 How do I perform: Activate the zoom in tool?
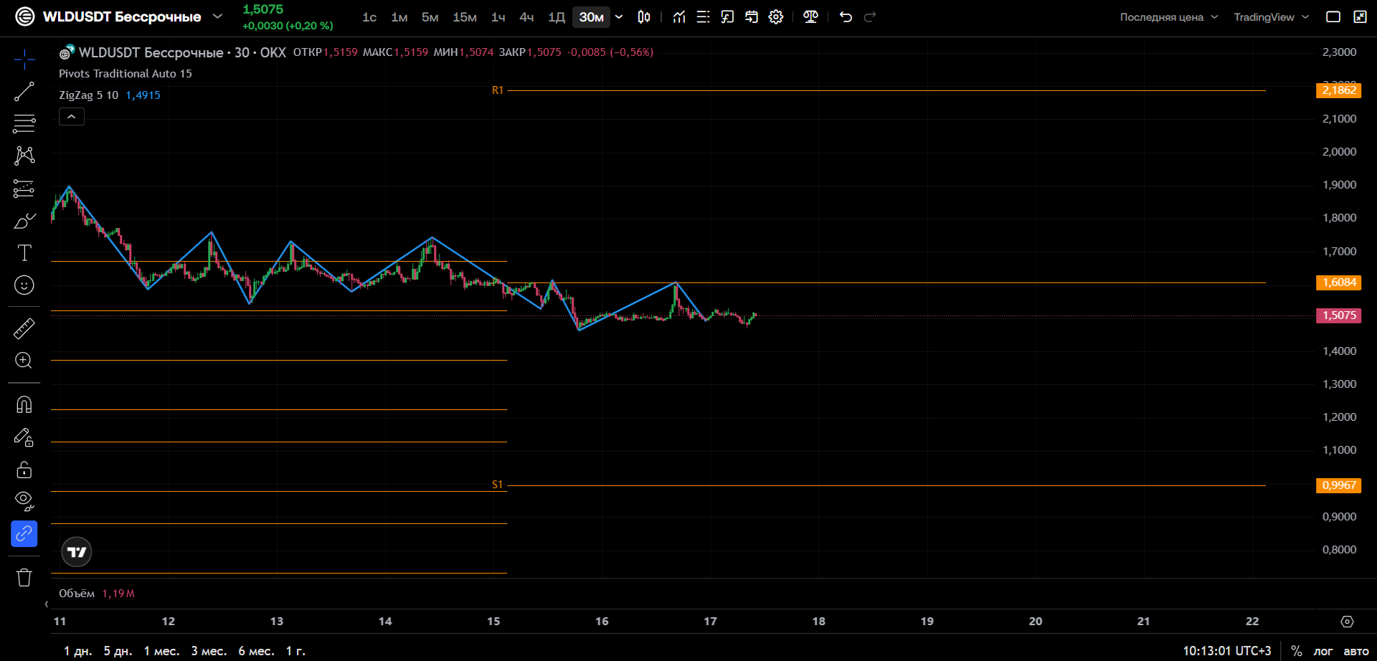24,361
